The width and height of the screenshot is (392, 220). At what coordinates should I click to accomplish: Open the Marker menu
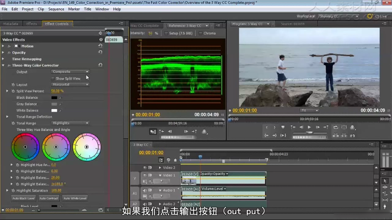click(74, 9)
